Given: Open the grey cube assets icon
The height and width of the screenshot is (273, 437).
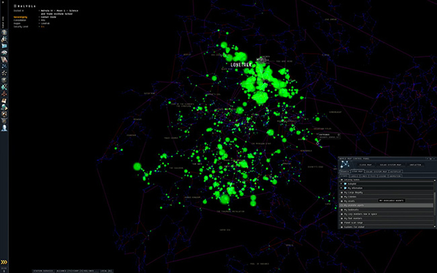Looking at the screenshot, I should [x=4, y=80].
